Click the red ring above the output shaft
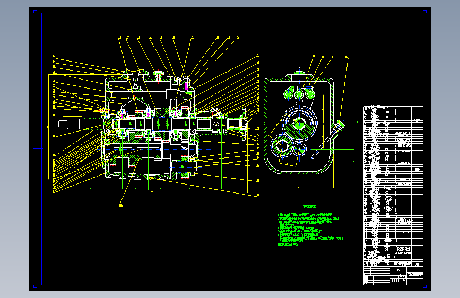 click(215, 112)
